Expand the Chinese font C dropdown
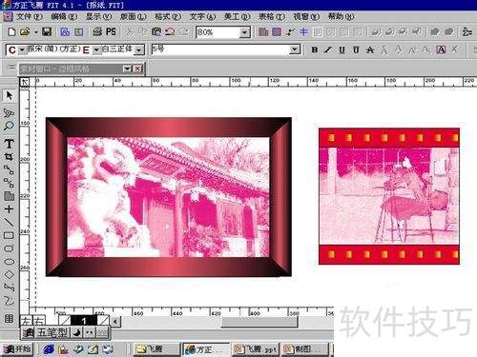The image size is (477, 357). click(x=22, y=50)
